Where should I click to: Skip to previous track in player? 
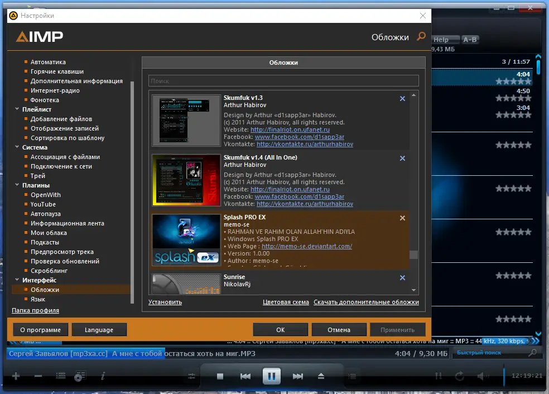(245, 377)
